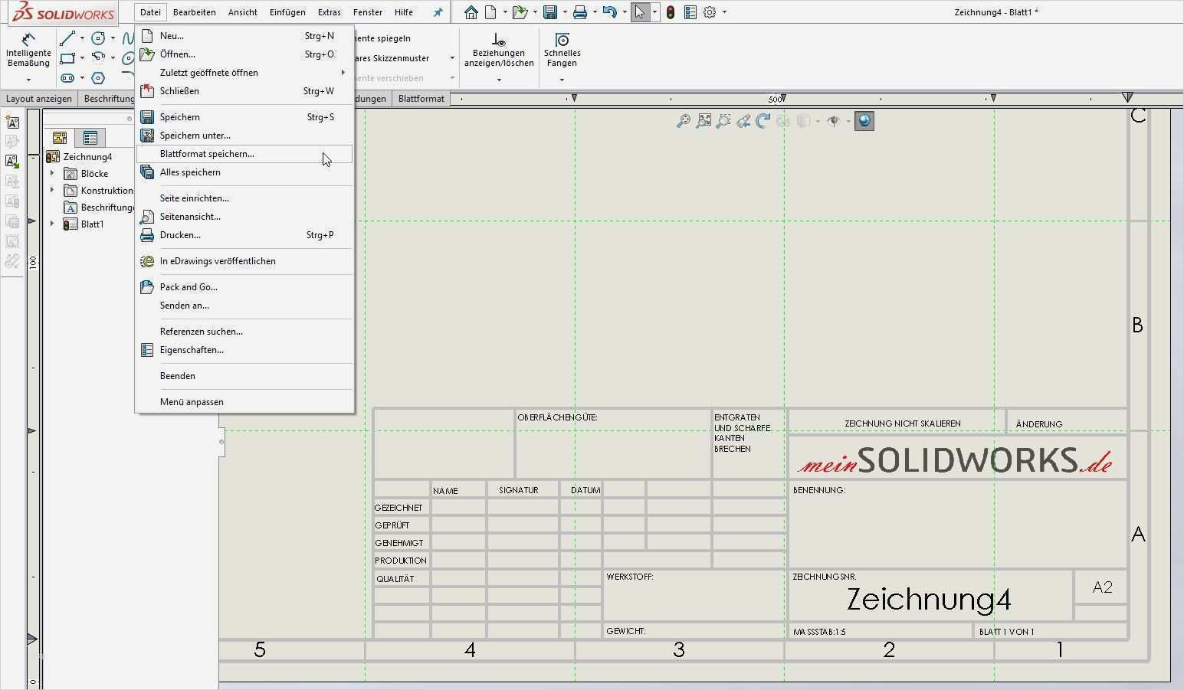Click the Schnelles Fangen tool

[562, 50]
